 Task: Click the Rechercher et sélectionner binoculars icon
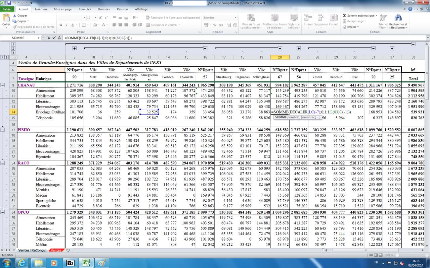pyautogui.click(x=398, y=18)
